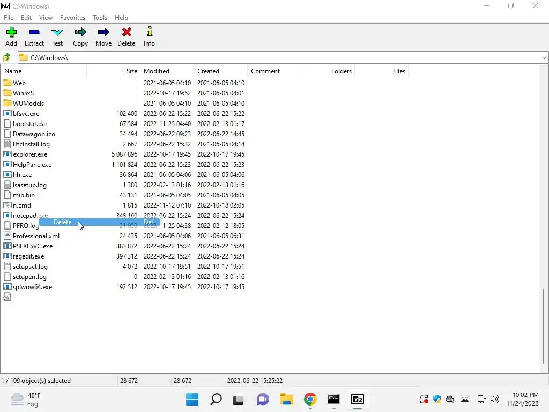The width and height of the screenshot is (549, 412).
Task: Sort by the Modified column header
Action: [x=167, y=71]
